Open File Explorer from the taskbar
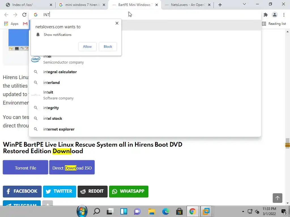 (x=152, y=211)
